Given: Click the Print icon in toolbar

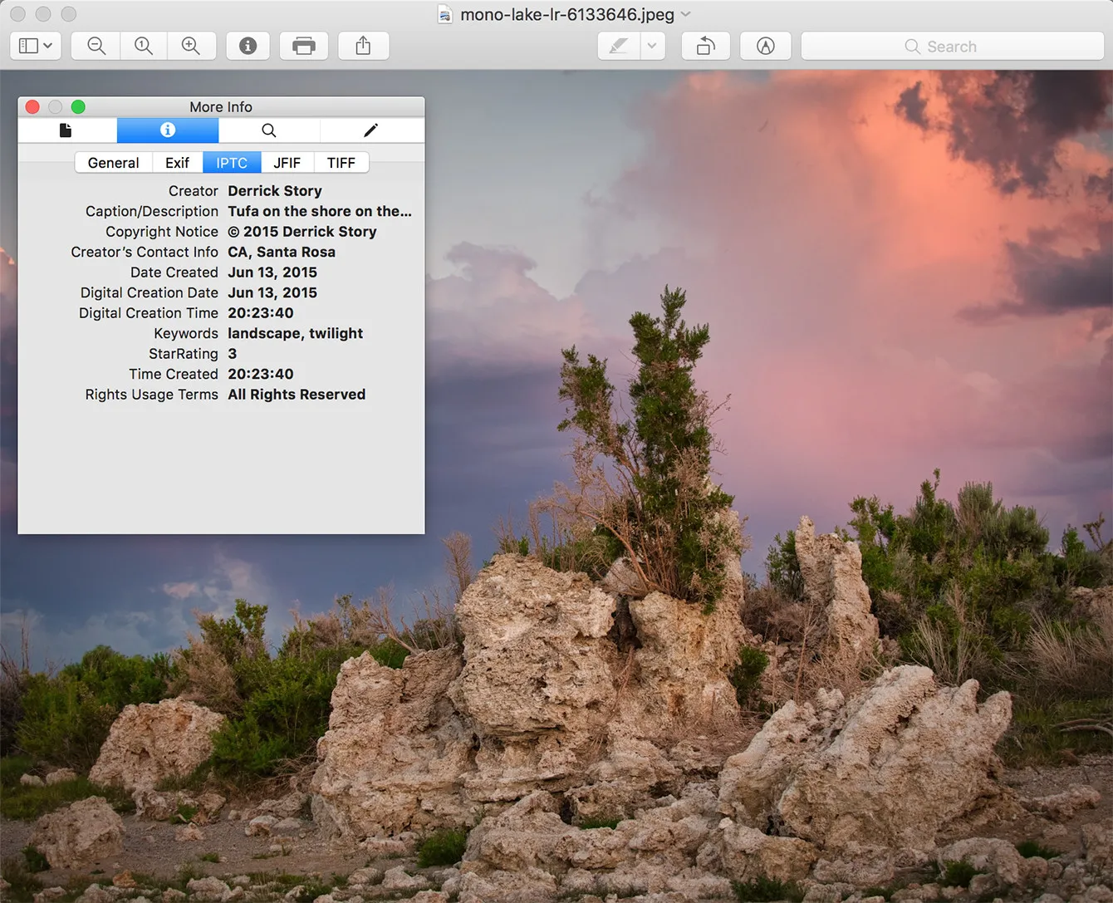Looking at the screenshot, I should click(304, 47).
